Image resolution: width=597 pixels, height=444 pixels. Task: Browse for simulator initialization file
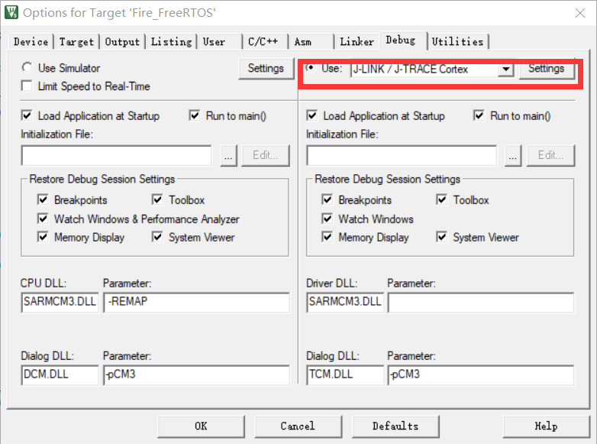[228, 155]
